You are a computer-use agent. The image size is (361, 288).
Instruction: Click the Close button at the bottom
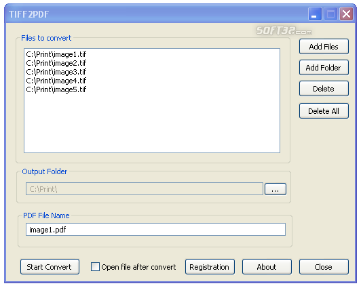pos(324,267)
